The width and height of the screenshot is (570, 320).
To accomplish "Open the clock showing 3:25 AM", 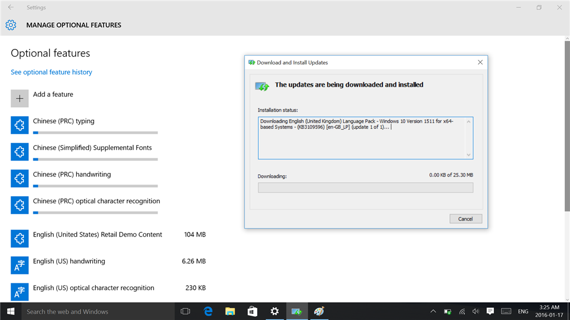I will click(x=549, y=311).
